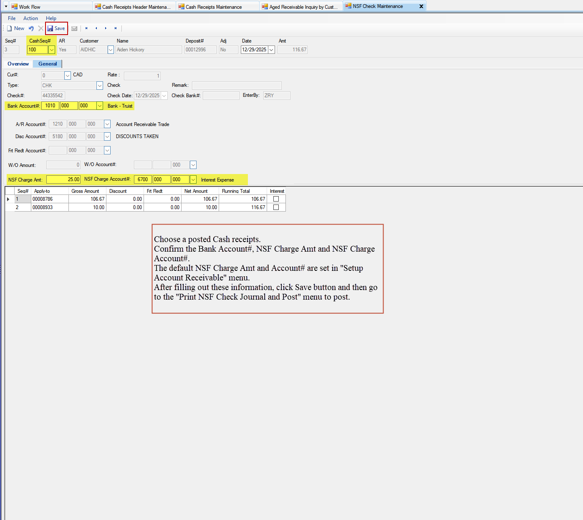Screen dimensions: 583x520
Task: Go to the next record
Action: (106, 28)
